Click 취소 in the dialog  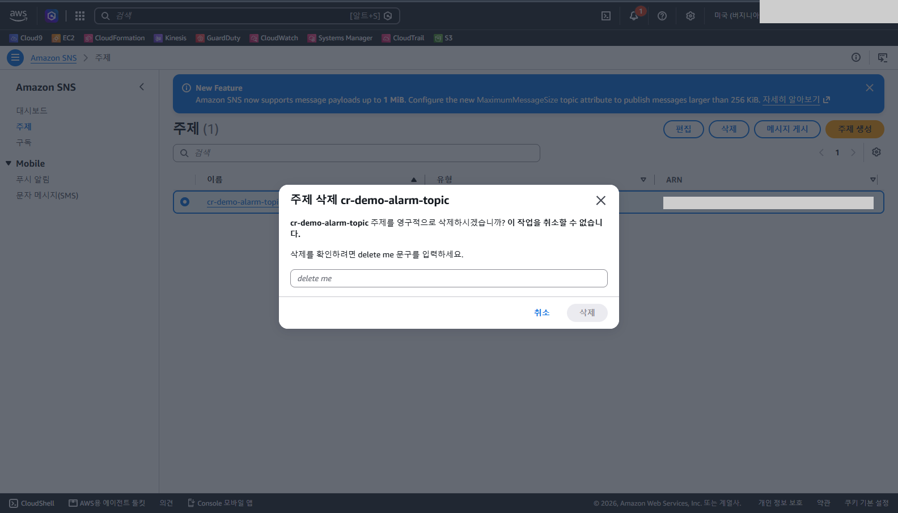(x=542, y=312)
